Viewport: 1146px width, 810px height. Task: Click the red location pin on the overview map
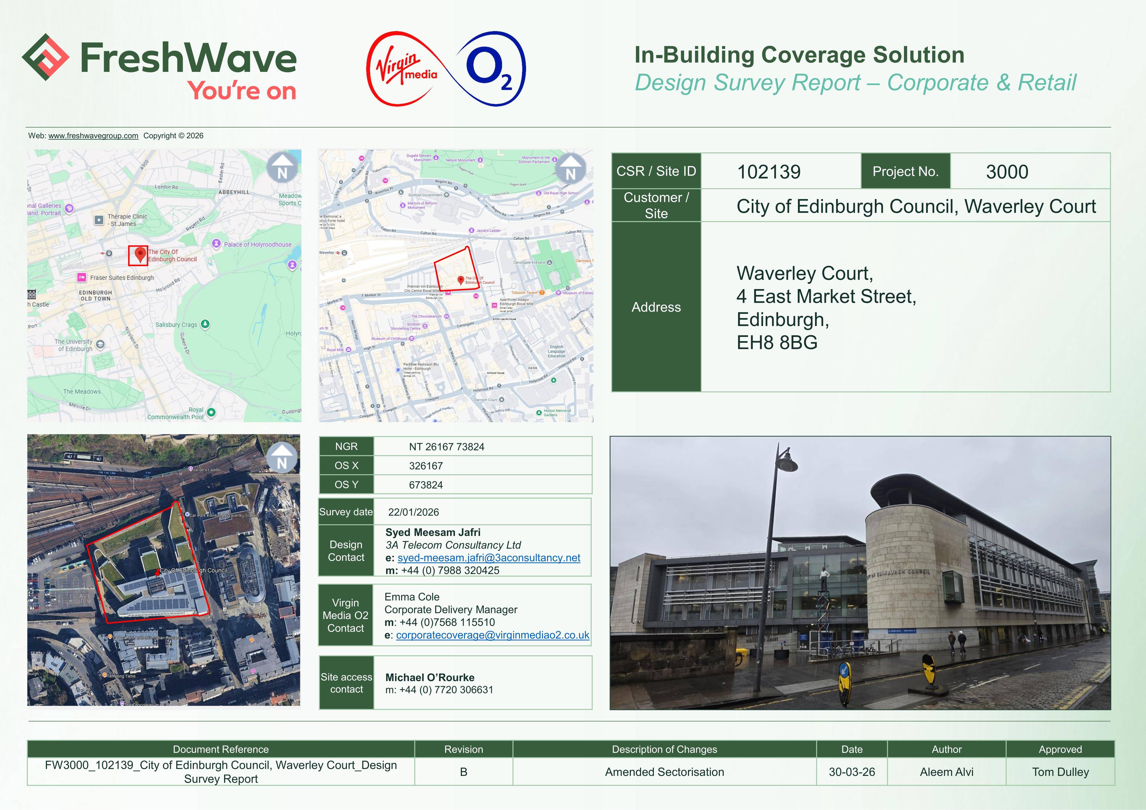(140, 254)
